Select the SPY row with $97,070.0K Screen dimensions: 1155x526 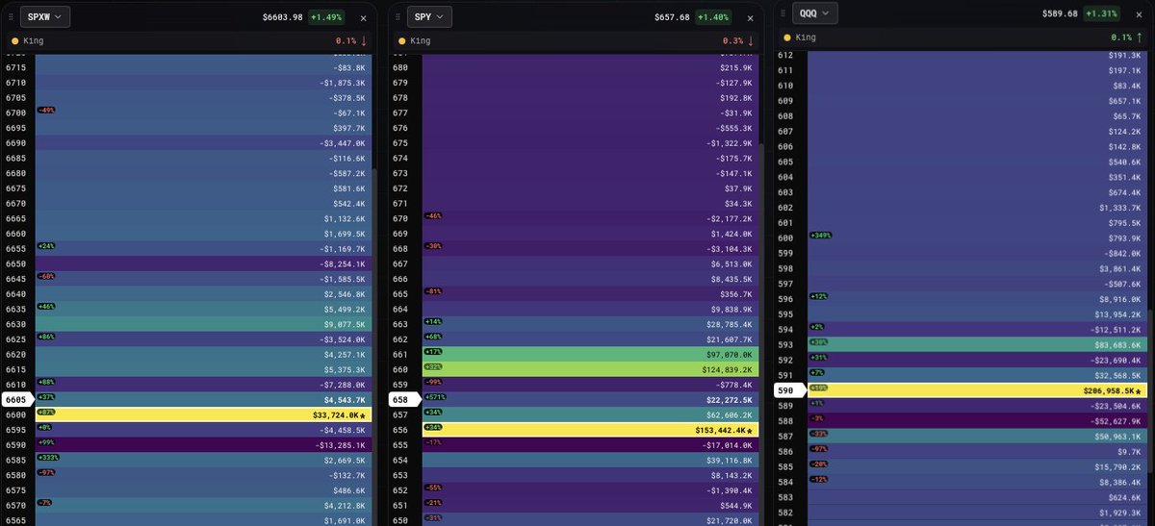591,354
